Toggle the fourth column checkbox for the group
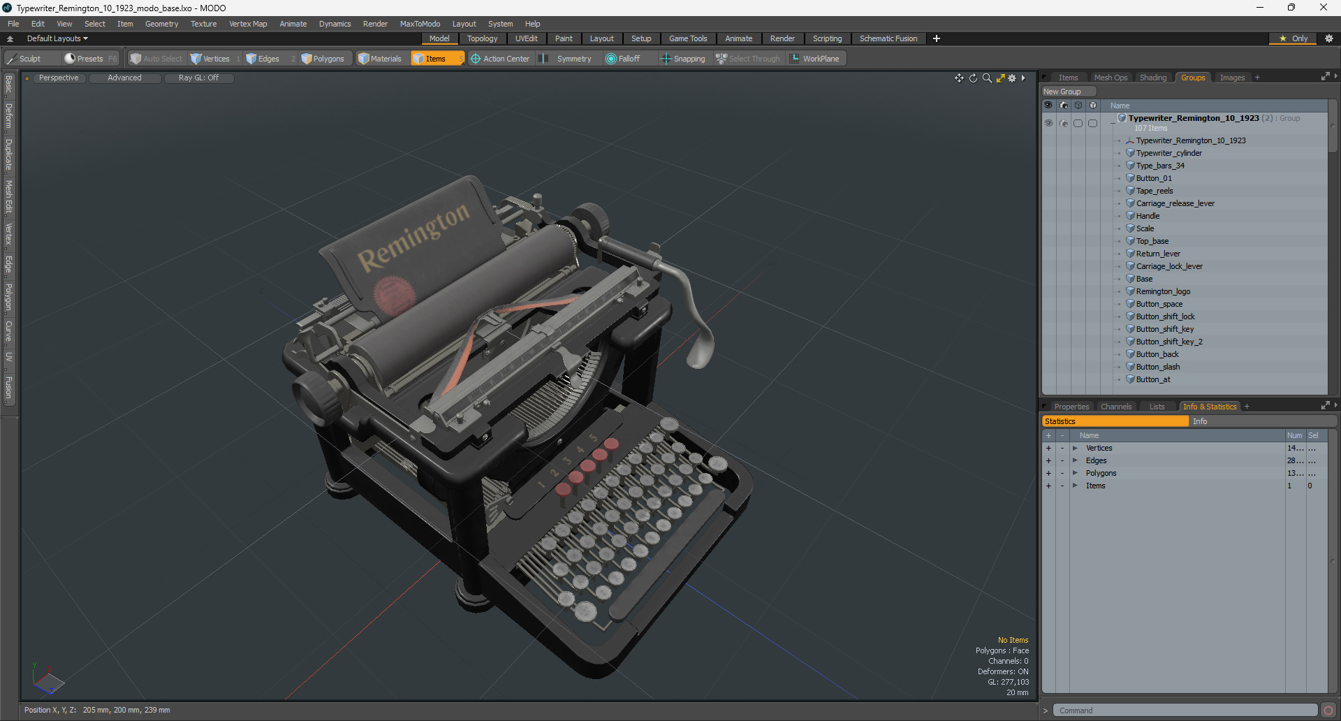Viewport: 1341px width, 721px height. [x=1093, y=123]
